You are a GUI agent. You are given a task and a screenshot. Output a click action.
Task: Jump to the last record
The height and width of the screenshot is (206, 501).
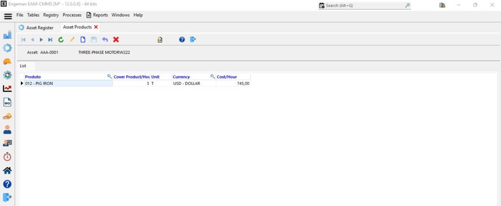coord(50,40)
